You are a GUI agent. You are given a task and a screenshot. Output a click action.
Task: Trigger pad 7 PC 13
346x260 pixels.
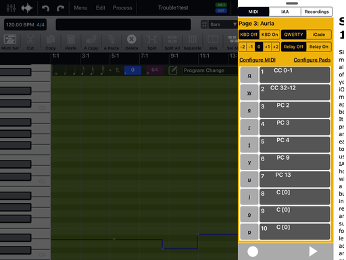(x=295, y=179)
